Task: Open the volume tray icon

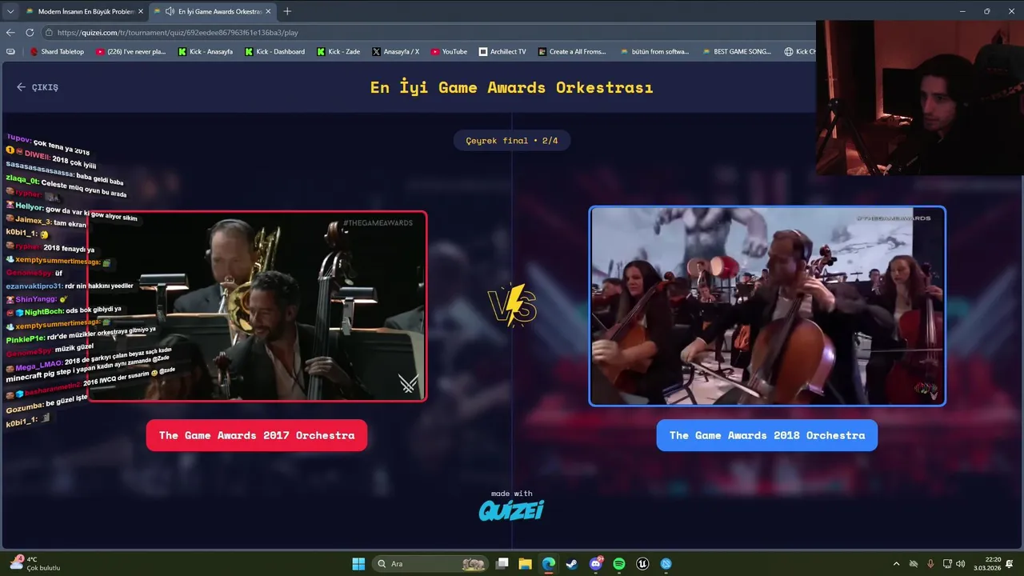Action: 961,564
